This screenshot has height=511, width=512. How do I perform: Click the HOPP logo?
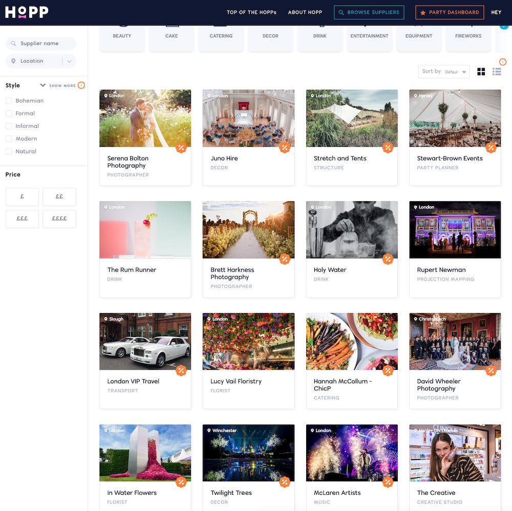(27, 12)
